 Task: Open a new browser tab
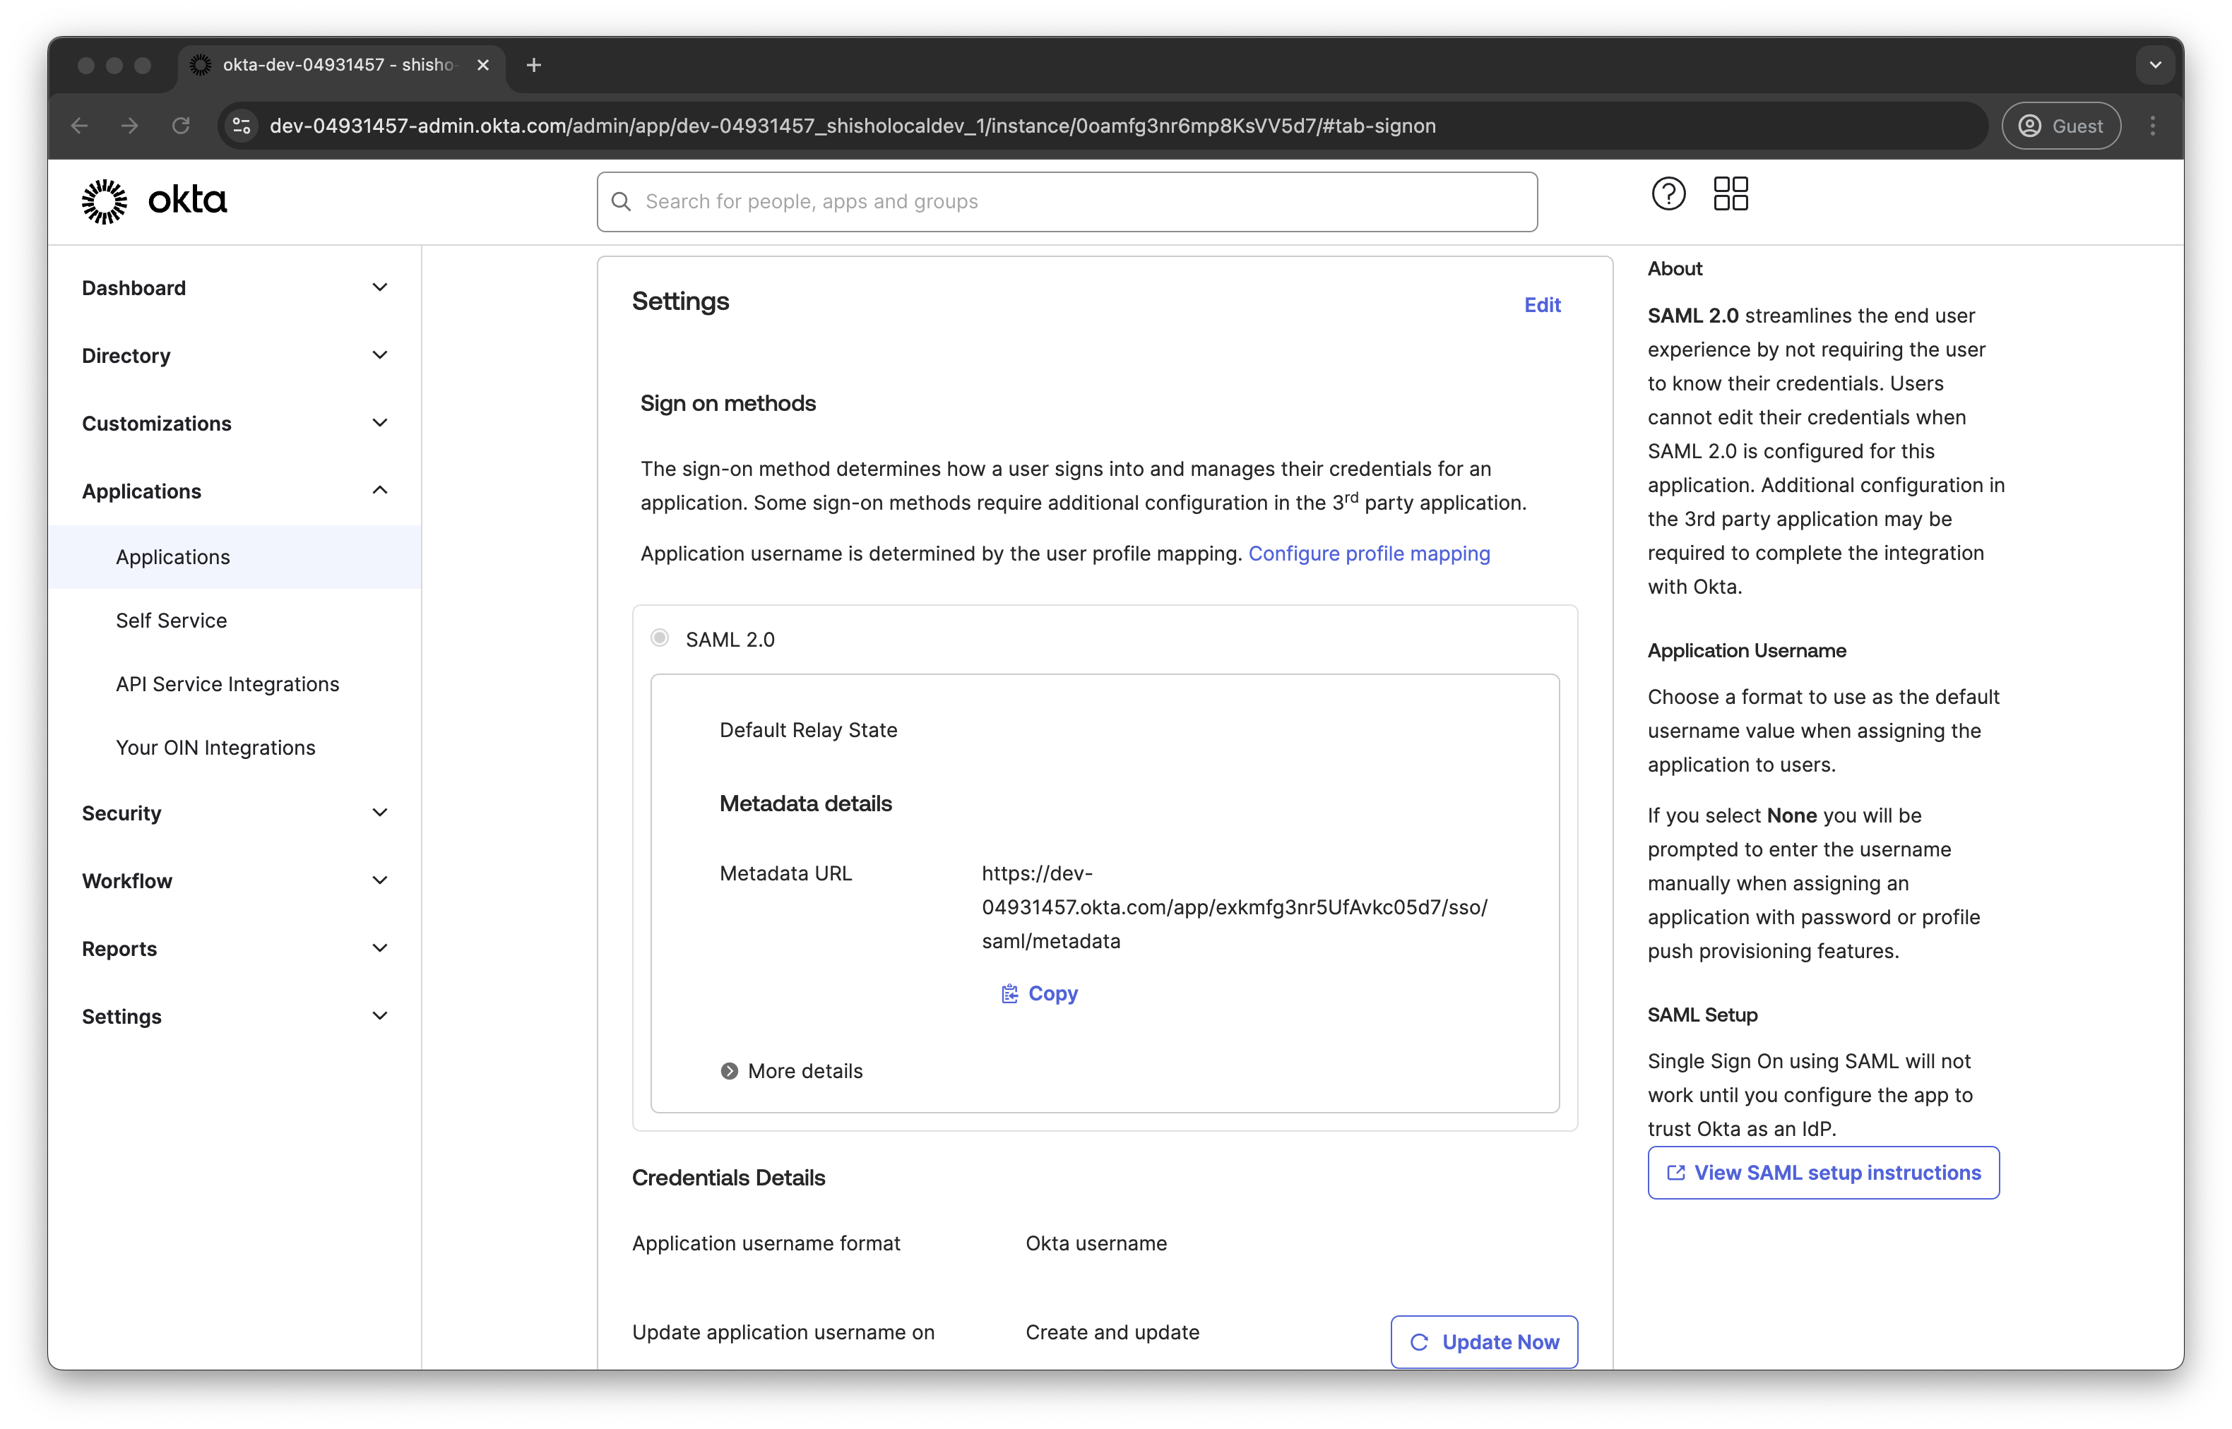coord(534,65)
